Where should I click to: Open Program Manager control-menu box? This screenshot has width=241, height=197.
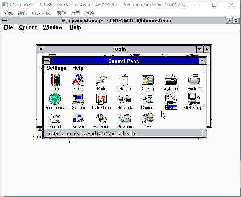click(x=4, y=20)
